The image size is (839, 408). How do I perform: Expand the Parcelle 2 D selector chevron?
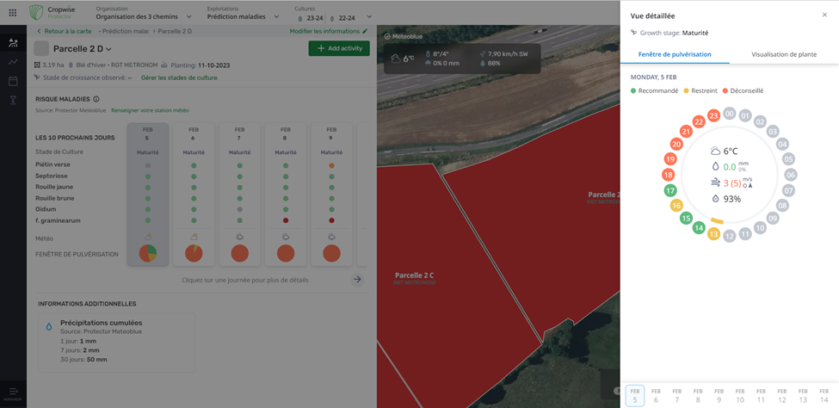click(108, 50)
